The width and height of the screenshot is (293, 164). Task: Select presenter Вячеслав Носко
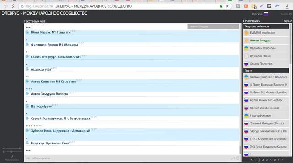pyautogui.click(x=266, y=56)
